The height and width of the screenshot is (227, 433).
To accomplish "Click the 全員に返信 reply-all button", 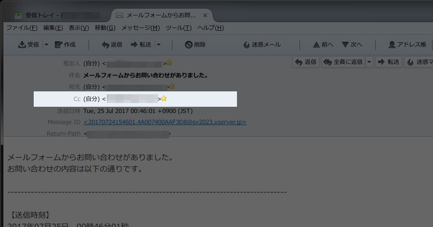I will click(x=343, y=62).
